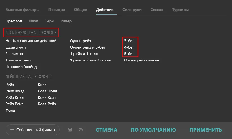This screenshot has width=232, height=139.
Task: Select Оупен рейз олл-ин filter
Action: [x=142, y=60]
